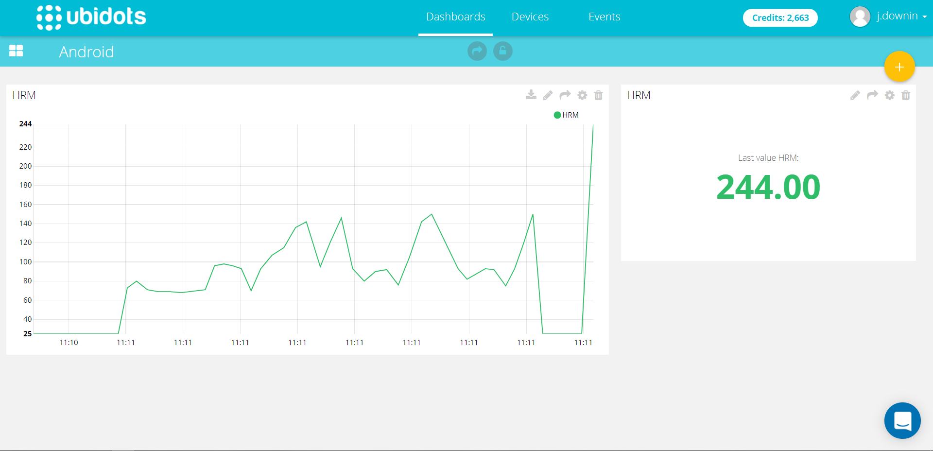This screenshot has width=933, height=451.
Task: Open the Intercom chat bubble
Action: [902, 420]
